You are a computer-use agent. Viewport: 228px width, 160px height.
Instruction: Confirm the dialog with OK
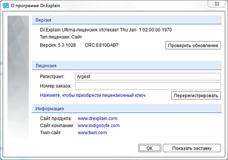(150, 148)
